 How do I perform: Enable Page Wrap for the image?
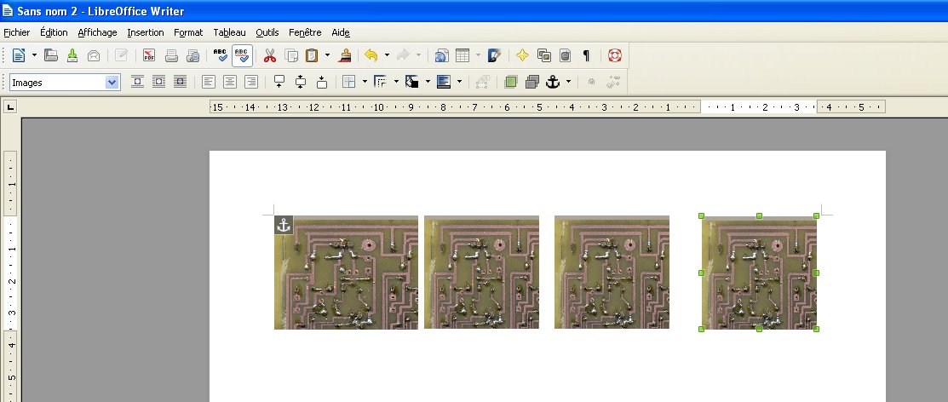(158, 82)
